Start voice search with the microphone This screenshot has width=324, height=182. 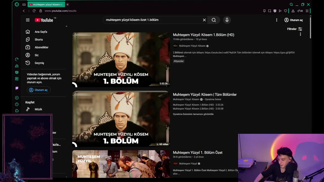point(227,20)
